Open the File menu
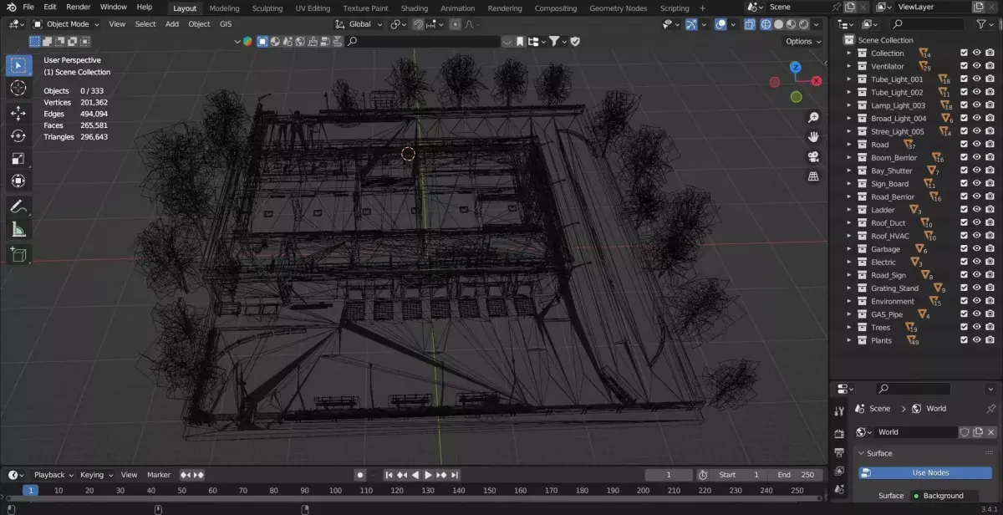 click(28, 7)
